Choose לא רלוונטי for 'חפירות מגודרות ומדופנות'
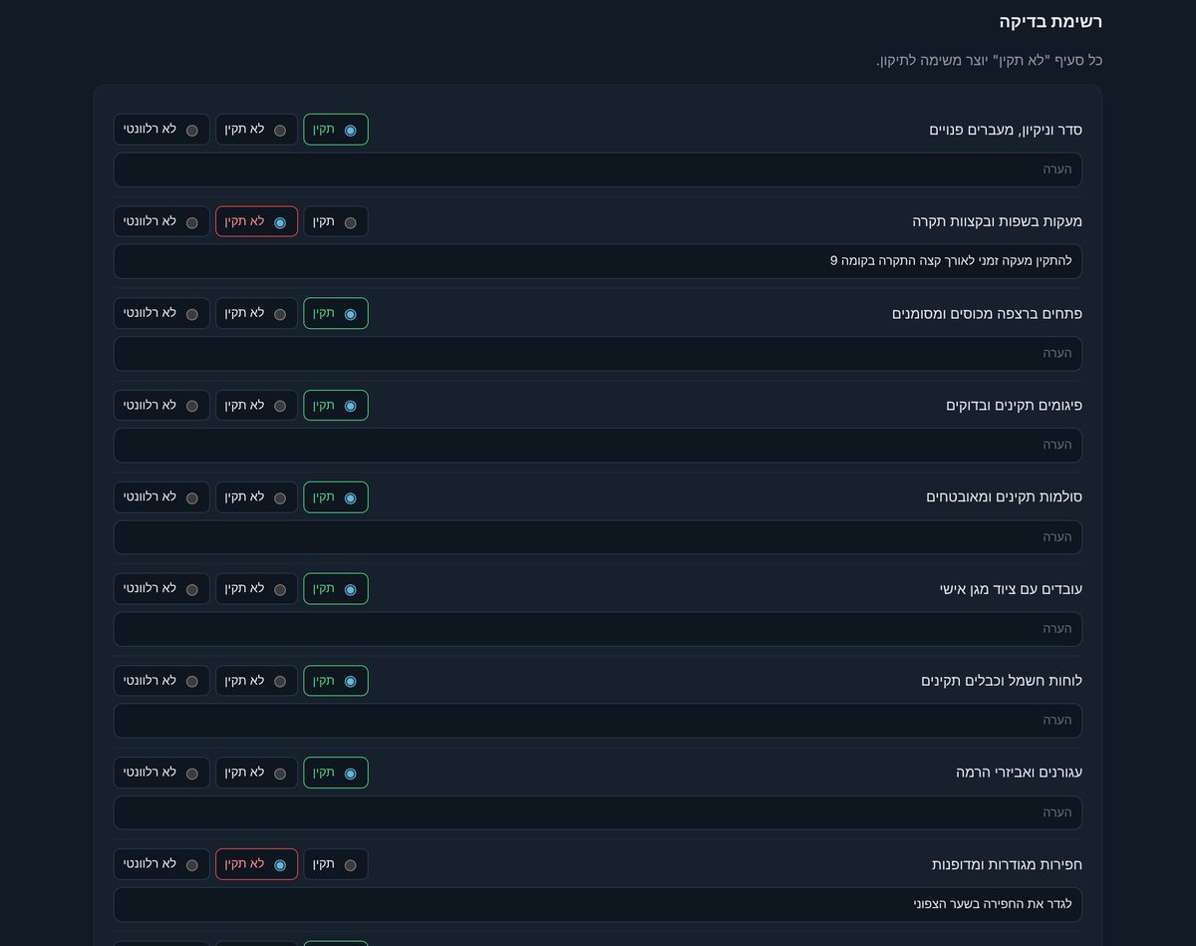Screen dimensions: 1196x946 (161, 864)
